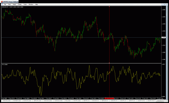Click the current price label on the price scale
169x103 pixels.
pos(164,37)
